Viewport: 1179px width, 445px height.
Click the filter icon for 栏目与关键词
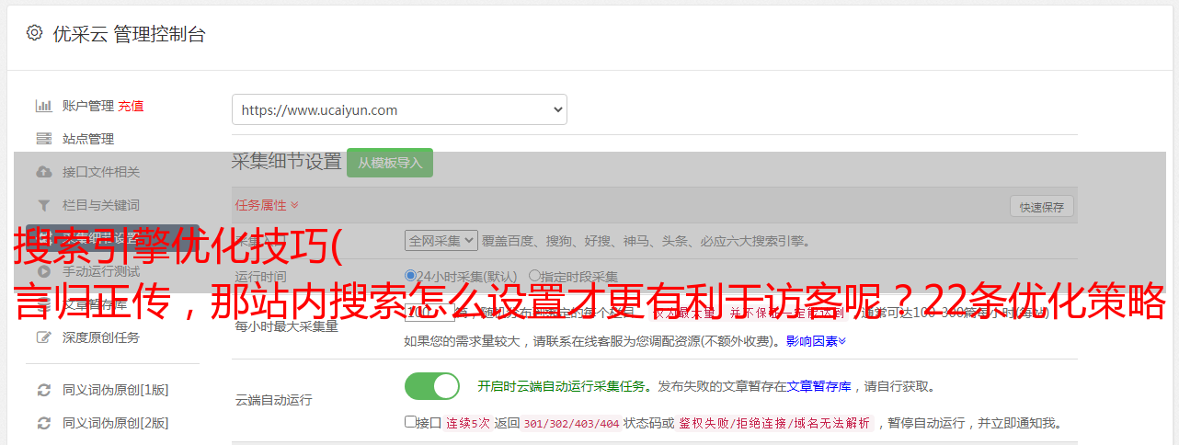43,205
